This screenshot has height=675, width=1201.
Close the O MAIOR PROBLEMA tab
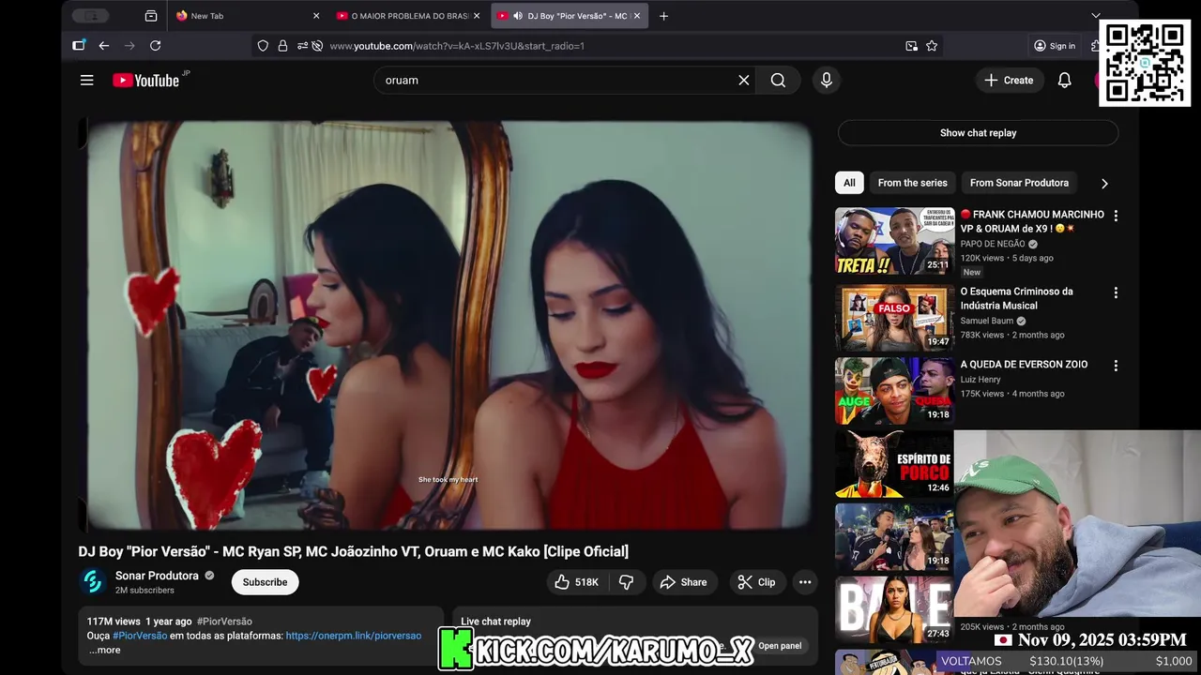[x=477, y=16]
